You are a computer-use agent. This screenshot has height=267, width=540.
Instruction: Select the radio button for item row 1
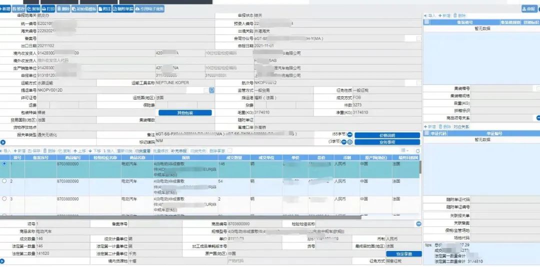coord(4,163)
